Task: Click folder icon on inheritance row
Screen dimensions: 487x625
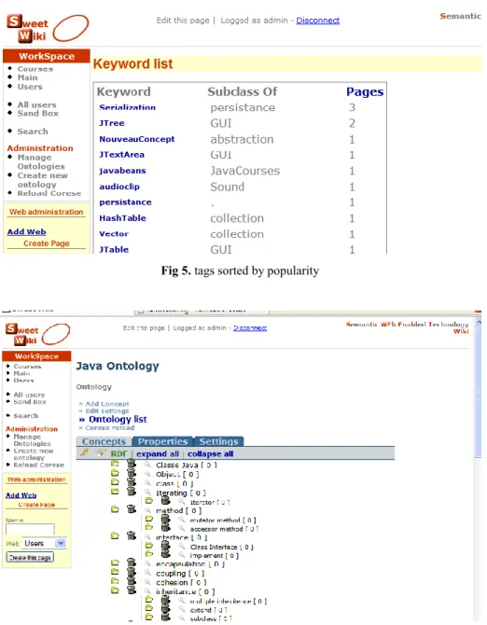Action: pyautogui.click(x=115, y=590)
